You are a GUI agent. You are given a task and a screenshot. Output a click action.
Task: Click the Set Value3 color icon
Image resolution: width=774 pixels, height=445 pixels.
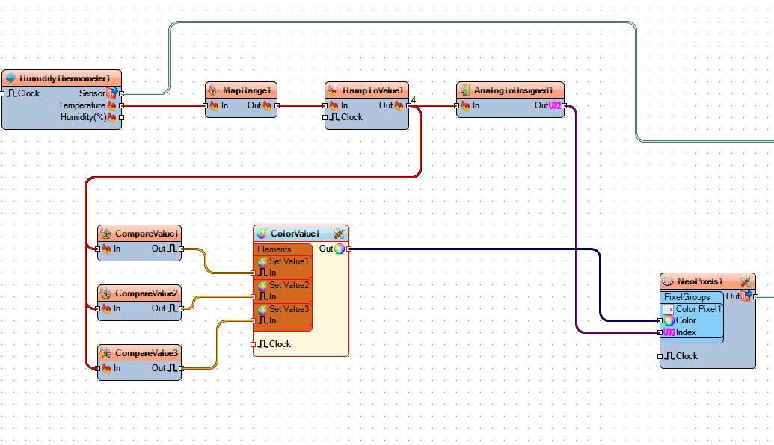point(262,309)
